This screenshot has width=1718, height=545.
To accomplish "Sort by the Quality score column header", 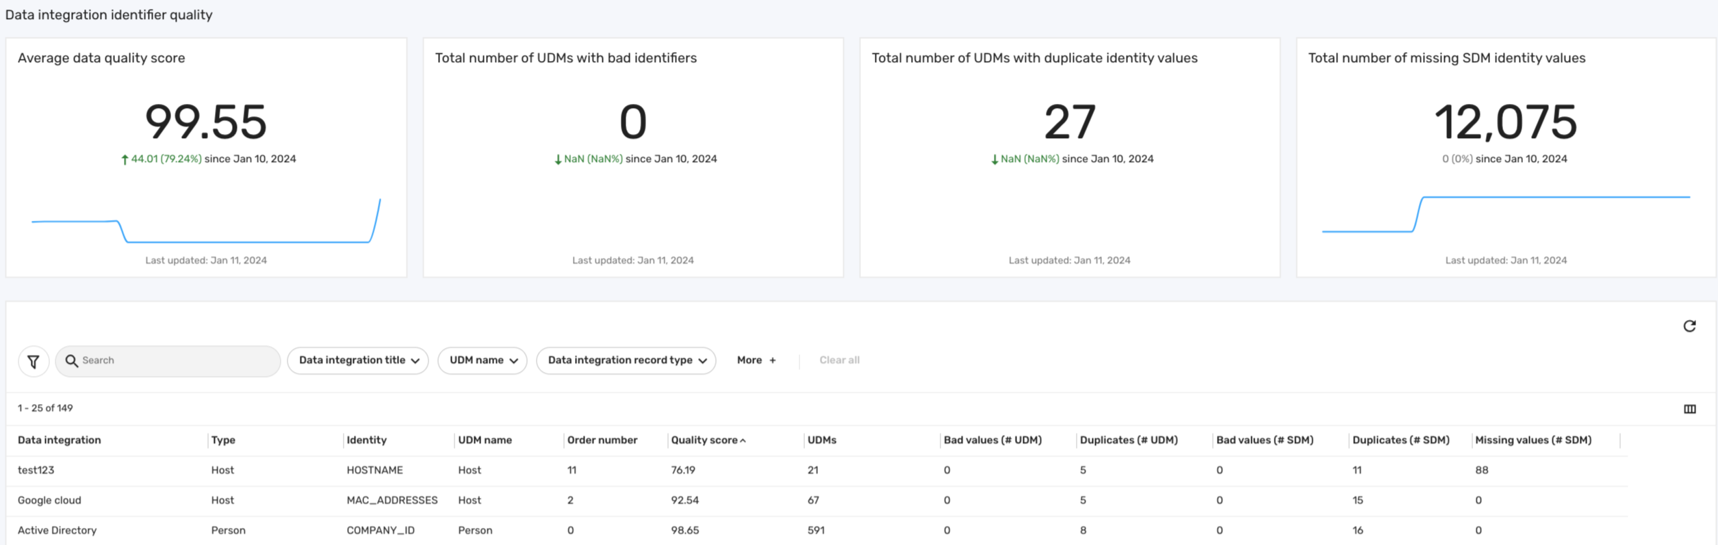I will tap(708, 440).
